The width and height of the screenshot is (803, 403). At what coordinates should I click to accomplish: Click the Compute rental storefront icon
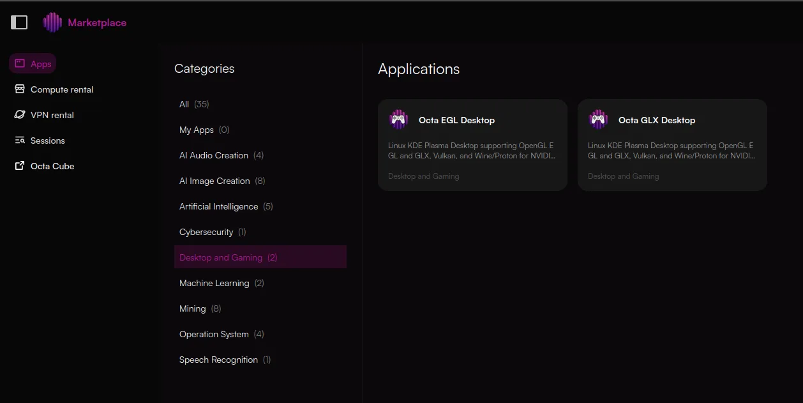pos(20,89)
